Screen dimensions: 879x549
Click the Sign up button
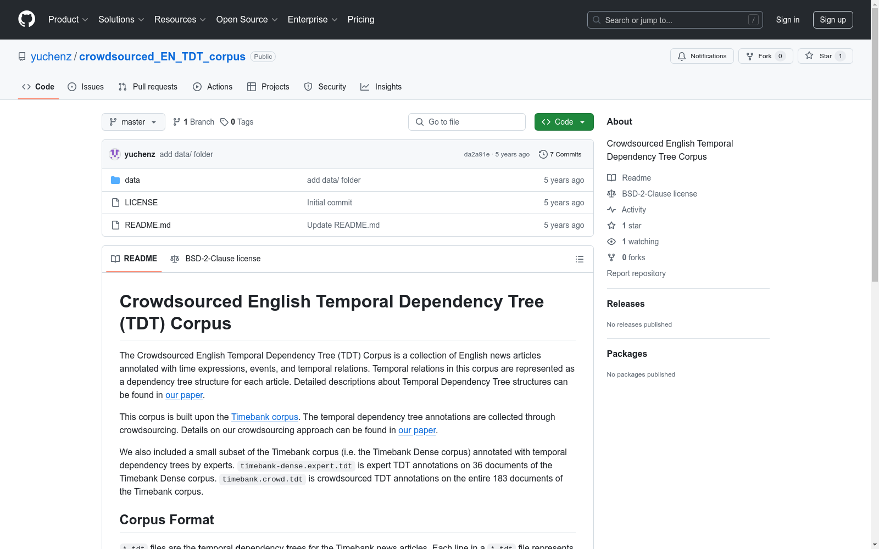coord(833,20)
